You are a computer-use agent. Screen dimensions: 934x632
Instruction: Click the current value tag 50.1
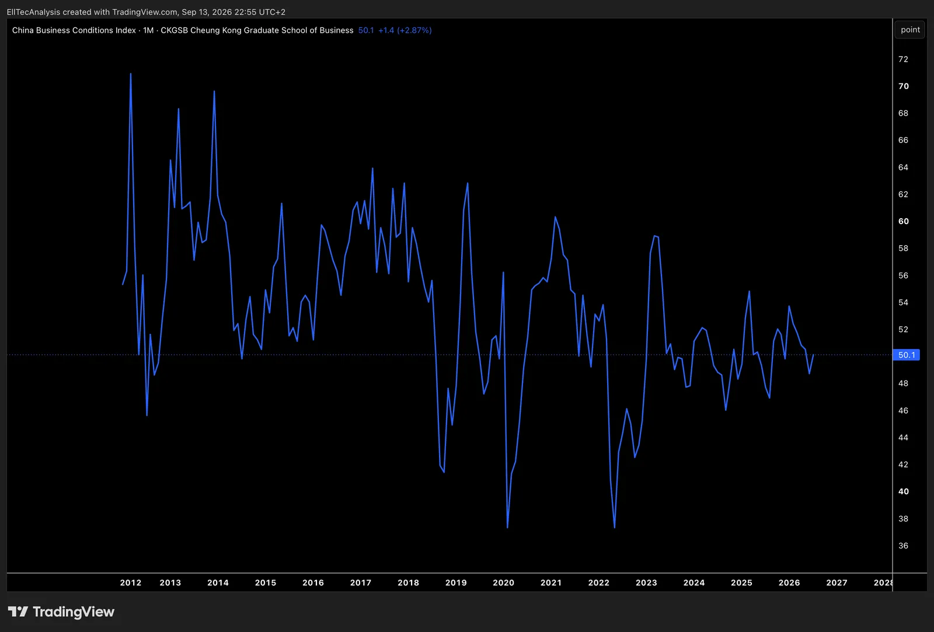coord(907,355)
